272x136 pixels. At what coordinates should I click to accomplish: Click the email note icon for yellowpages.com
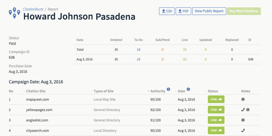[x=248, y=110]
